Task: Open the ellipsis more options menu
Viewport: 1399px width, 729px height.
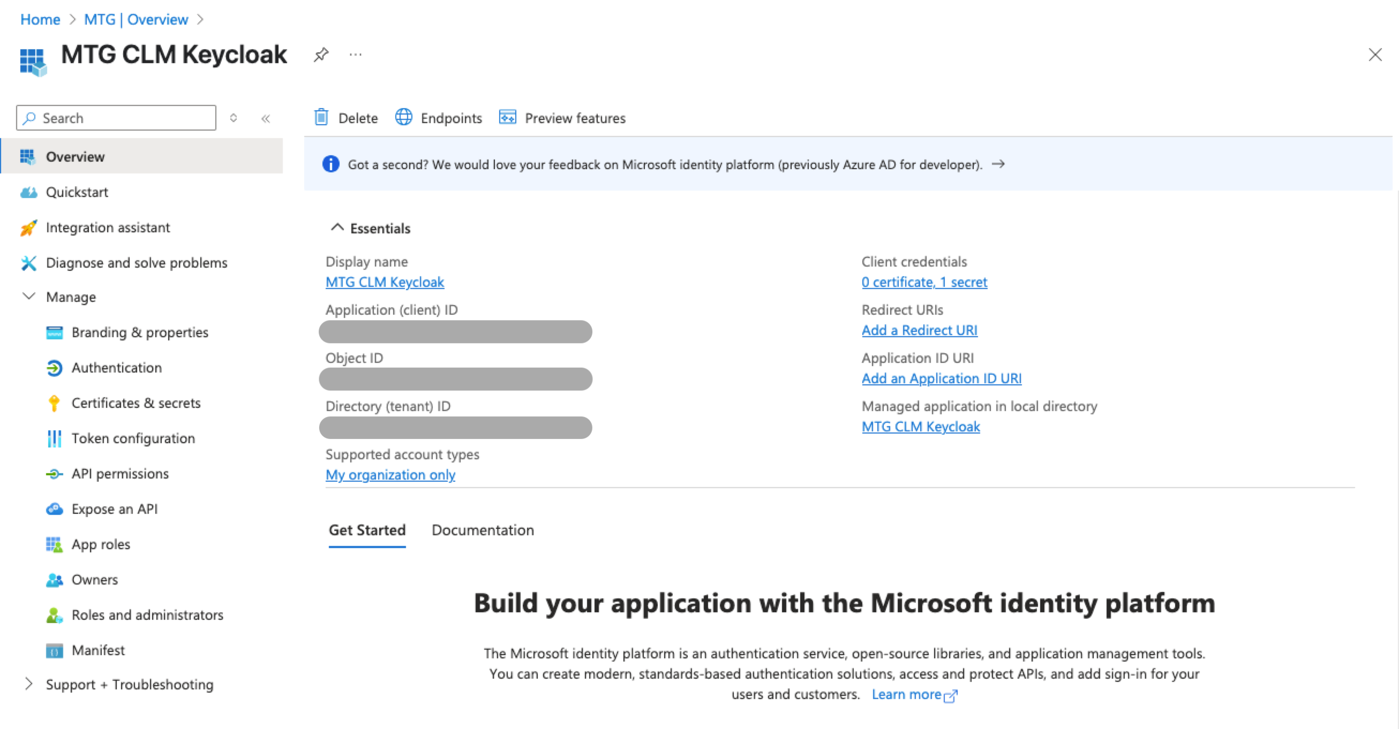Action: tap(356, 54)
